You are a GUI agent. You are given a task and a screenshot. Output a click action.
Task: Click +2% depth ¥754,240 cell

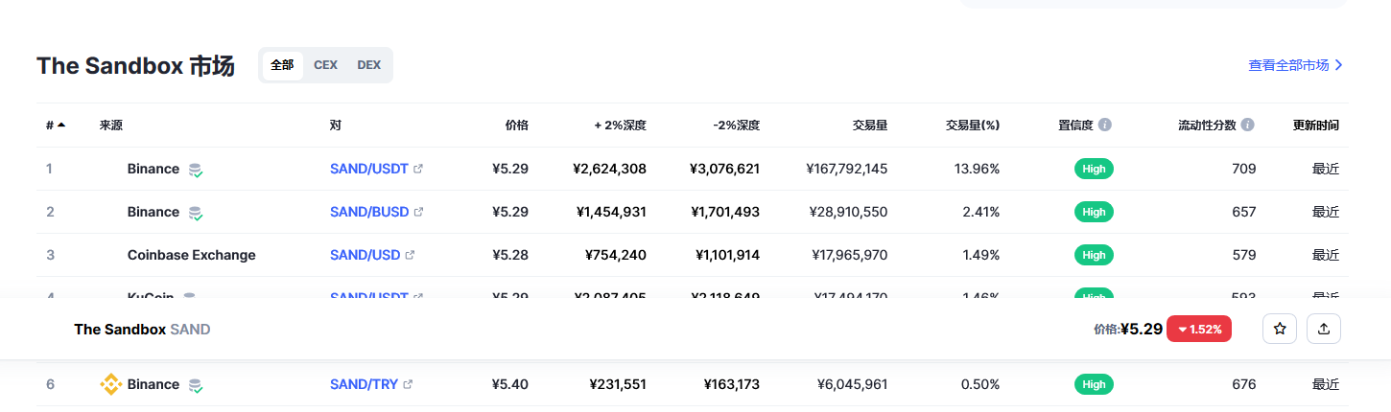click(x=616, y=255)
